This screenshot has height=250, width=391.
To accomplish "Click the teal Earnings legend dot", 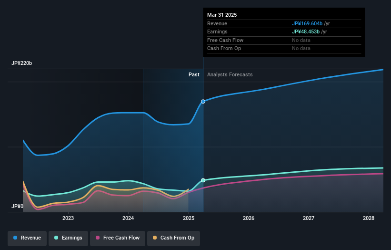I will tap(56, 238).
